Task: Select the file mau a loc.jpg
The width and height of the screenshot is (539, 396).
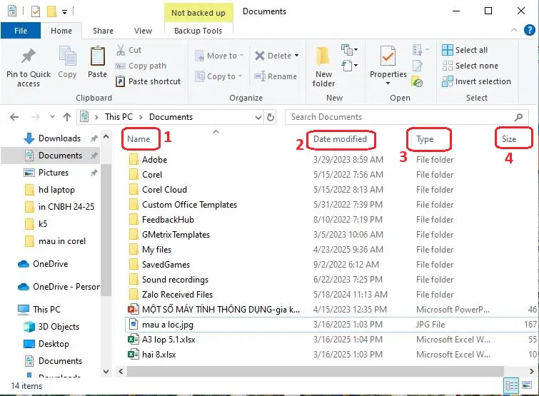Action: 161,325
